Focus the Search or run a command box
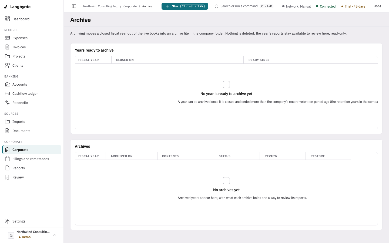 (244, 6)
